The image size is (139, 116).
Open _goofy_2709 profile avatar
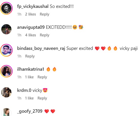point(6,112)
